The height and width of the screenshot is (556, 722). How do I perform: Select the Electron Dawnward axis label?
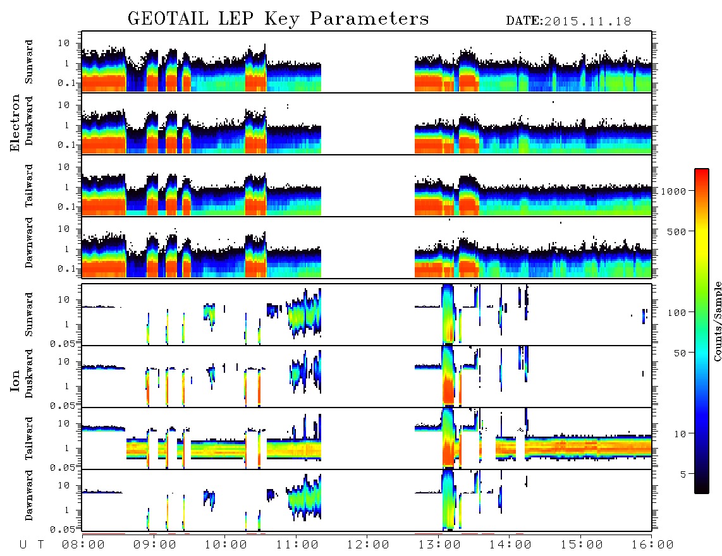tap(29, 243)
